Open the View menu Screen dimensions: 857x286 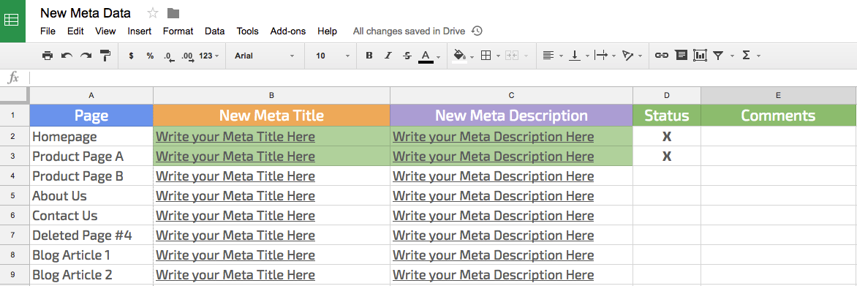pyautogui.click(x=105, y=31)
